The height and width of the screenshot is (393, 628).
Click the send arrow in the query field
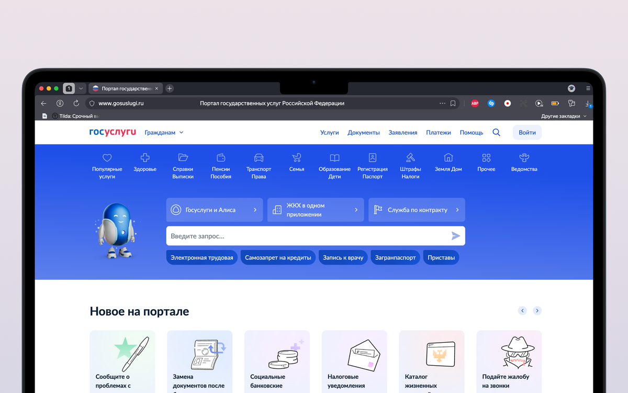coord(456,236)
